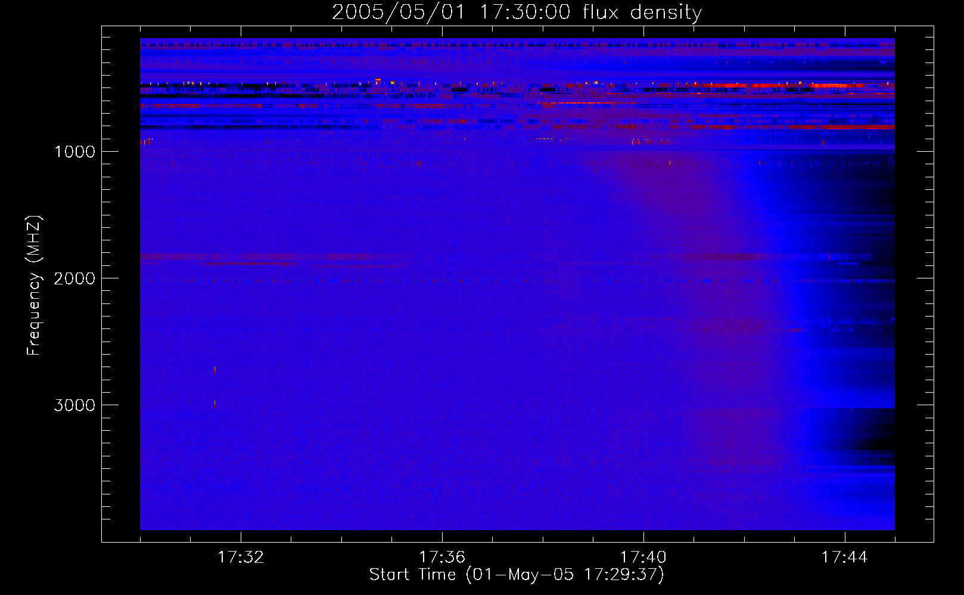Click the 17:32 time tick label
Screen dimensions: 964x595
point(241,558)
